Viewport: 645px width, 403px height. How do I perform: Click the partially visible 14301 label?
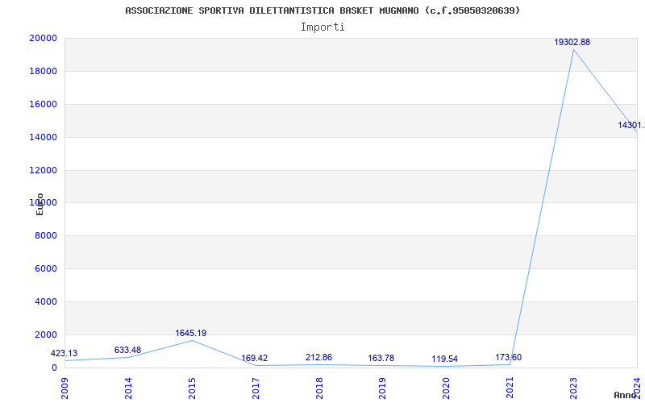pyautogui.click(x=631, y=125)
